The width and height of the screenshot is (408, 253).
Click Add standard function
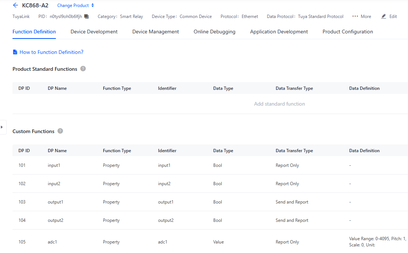click(x=279, y=104)
